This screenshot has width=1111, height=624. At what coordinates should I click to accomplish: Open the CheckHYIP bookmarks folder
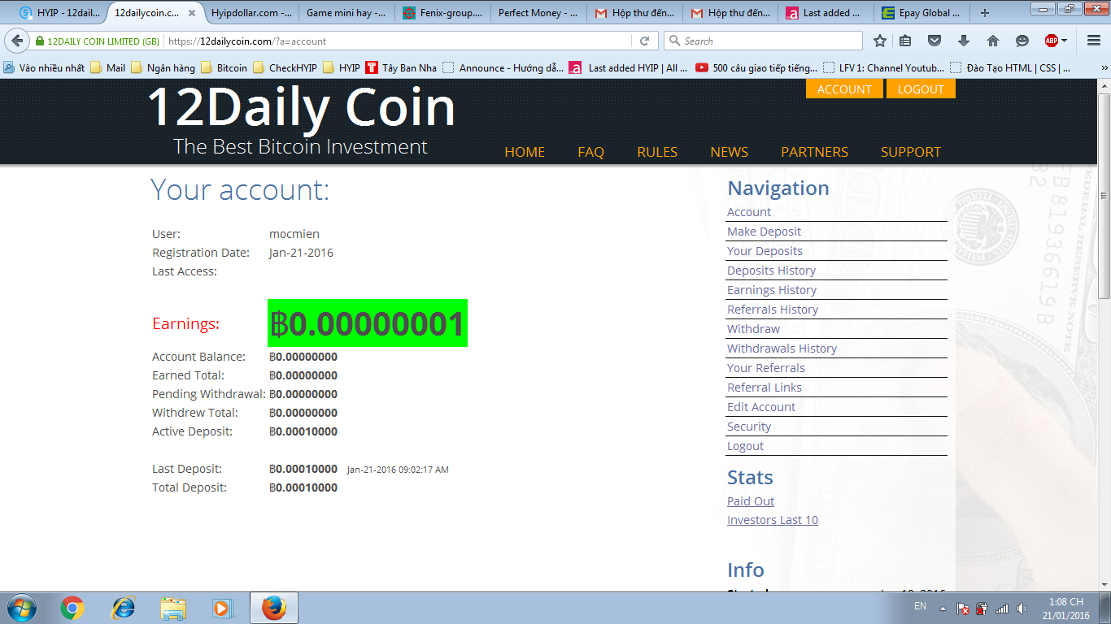click(x=285, y=67)
